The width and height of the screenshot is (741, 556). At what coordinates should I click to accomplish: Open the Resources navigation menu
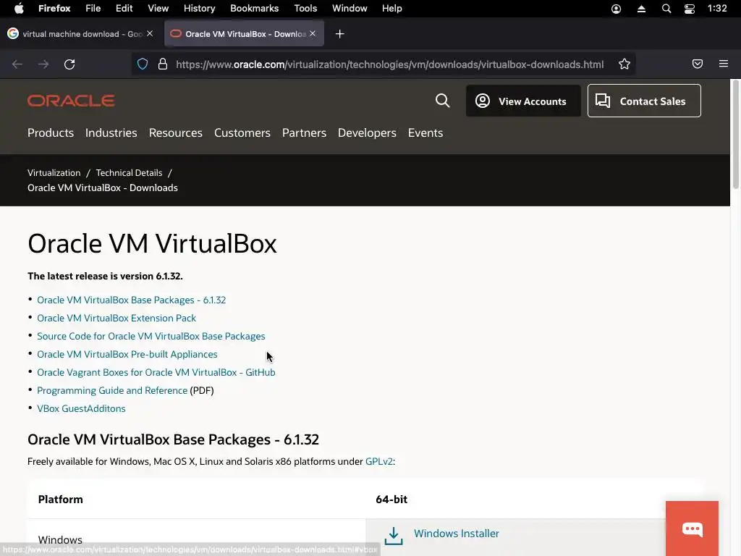pos(175,133)
